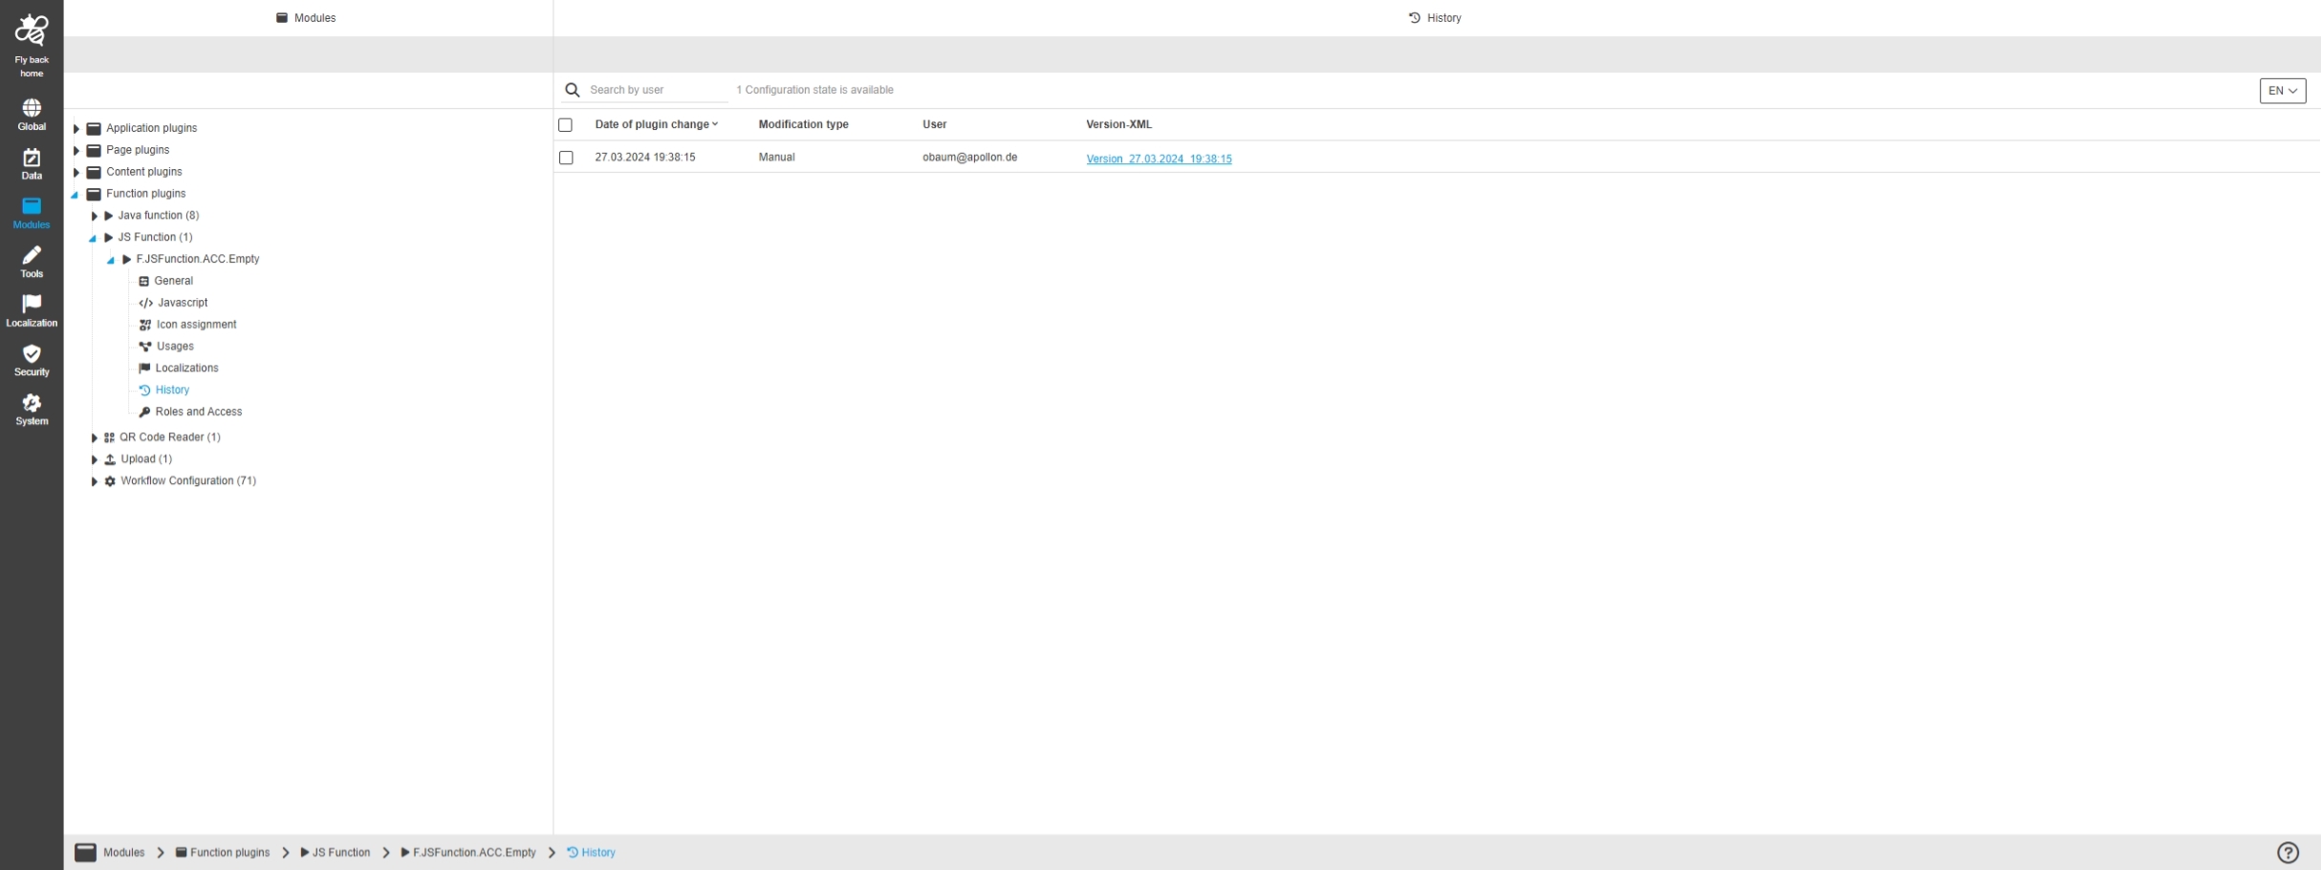Viewport: 2321px width, 870px height.
Task: Click the Upload icon in tree
Action: [x=110, y=459]
